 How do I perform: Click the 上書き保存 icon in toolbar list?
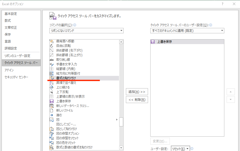click(153, 42)
